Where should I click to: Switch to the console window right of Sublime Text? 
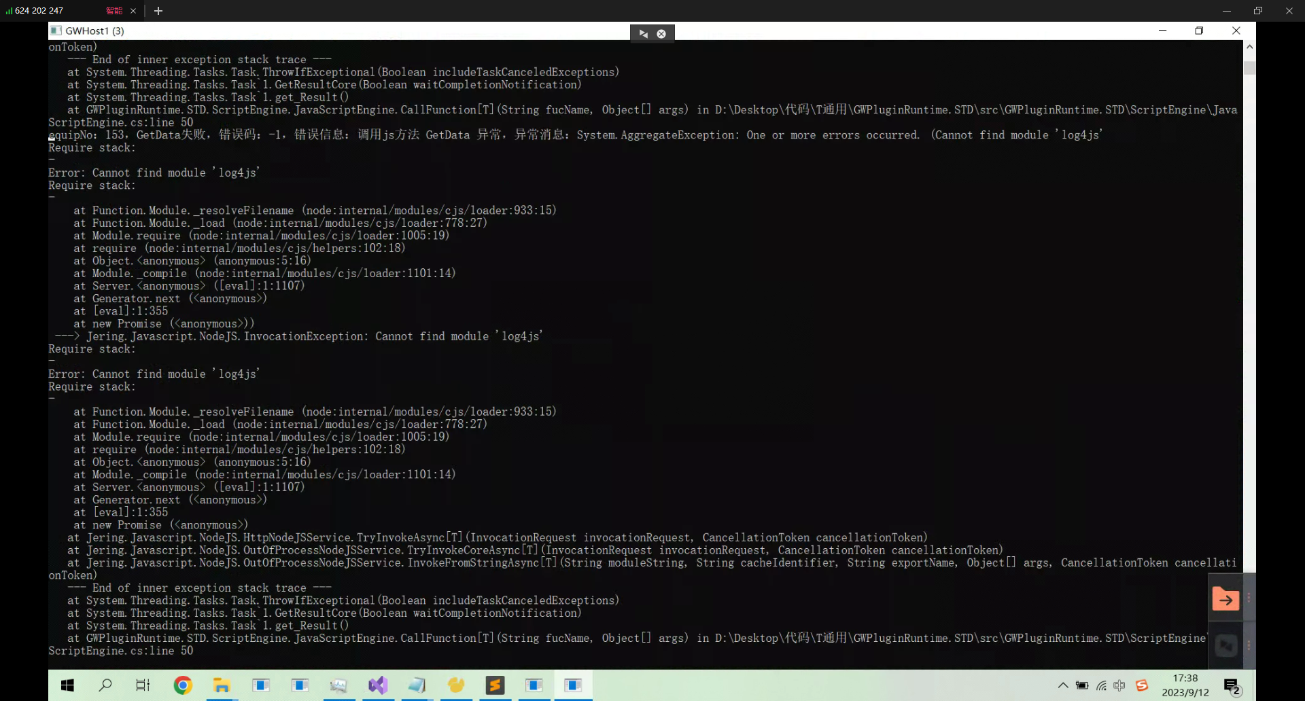pyautogui.click(x=534, y=685)
